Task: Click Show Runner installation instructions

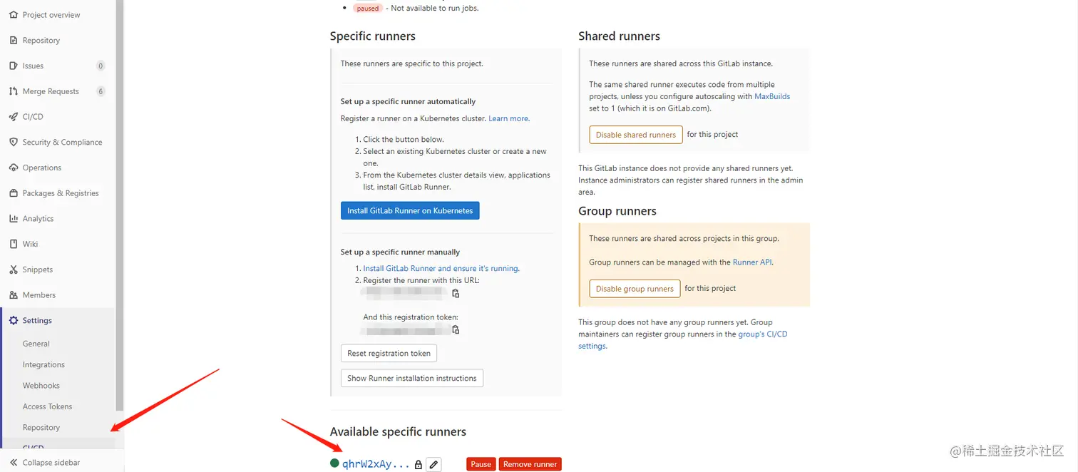Action: click(412, 378)
